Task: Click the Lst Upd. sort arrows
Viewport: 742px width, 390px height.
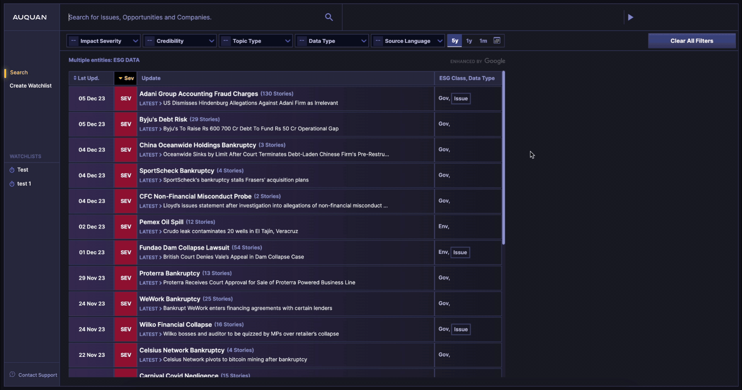Action: point(75,78)
